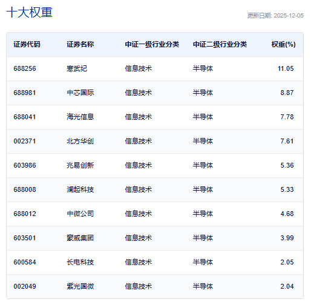
Task: Click the 11.05 weight value
Action: click(286, 68)
